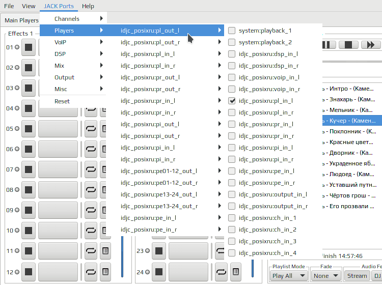Viewport: 382px width, 285px height.
Task: Uncheck idjc_posixru:pl_in_l connection checkbox
Action: coord(232,101)
